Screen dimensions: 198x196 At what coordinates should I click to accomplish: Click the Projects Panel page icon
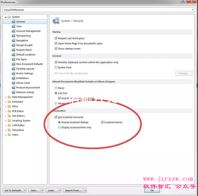[x=13, y=50]
